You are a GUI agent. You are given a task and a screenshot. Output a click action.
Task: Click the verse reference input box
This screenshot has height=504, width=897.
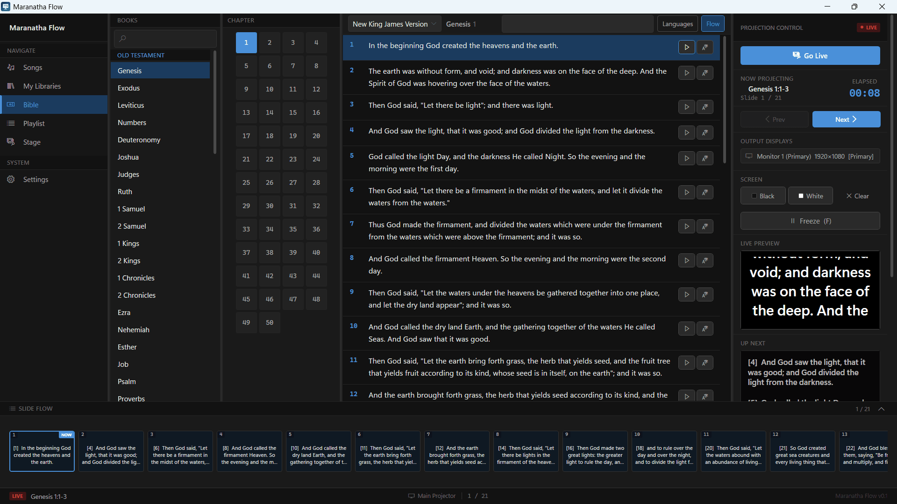click(x=577, y=24)
